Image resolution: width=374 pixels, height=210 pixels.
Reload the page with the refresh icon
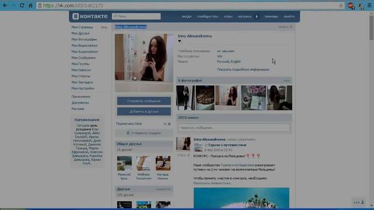click(22, 5)
